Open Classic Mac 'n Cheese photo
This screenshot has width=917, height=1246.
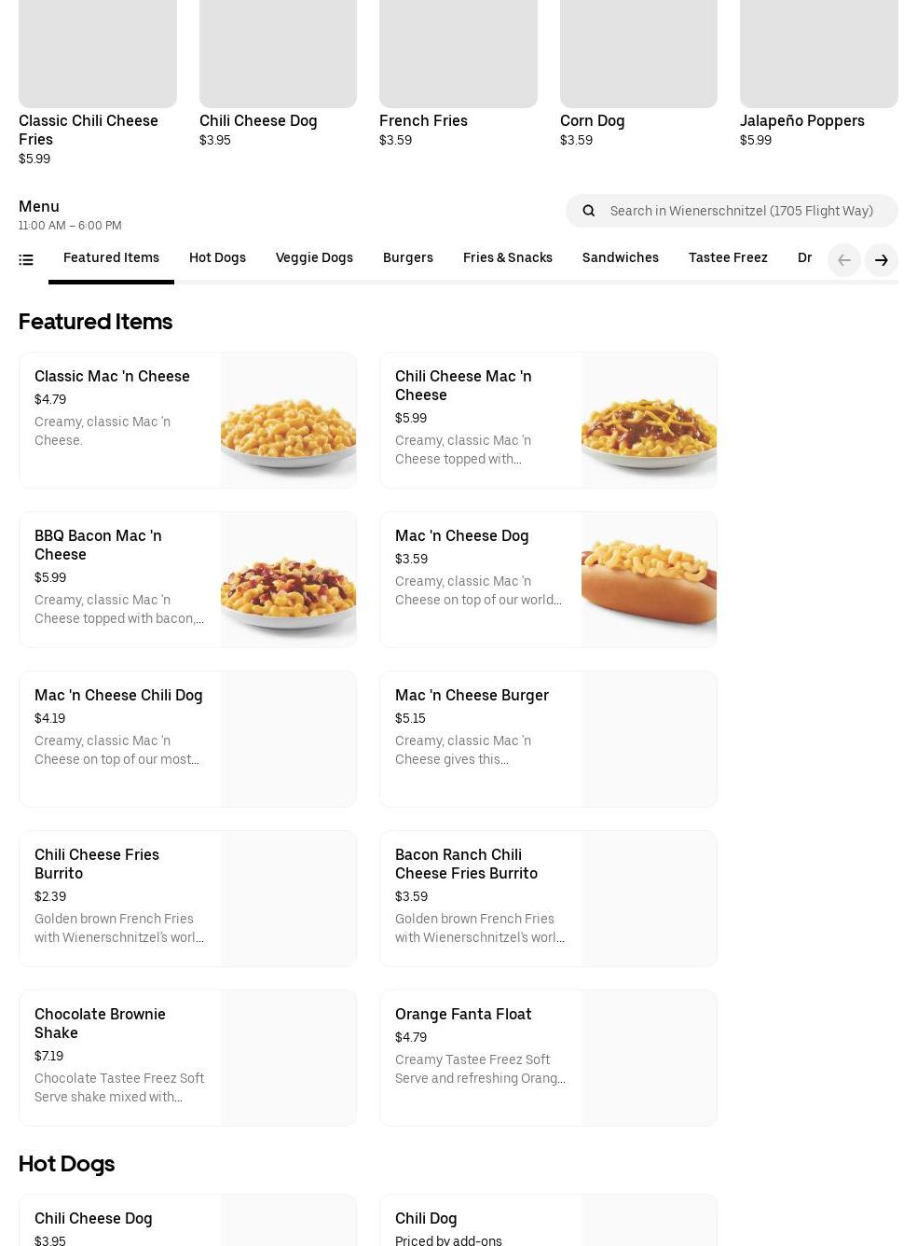[288, 421]
